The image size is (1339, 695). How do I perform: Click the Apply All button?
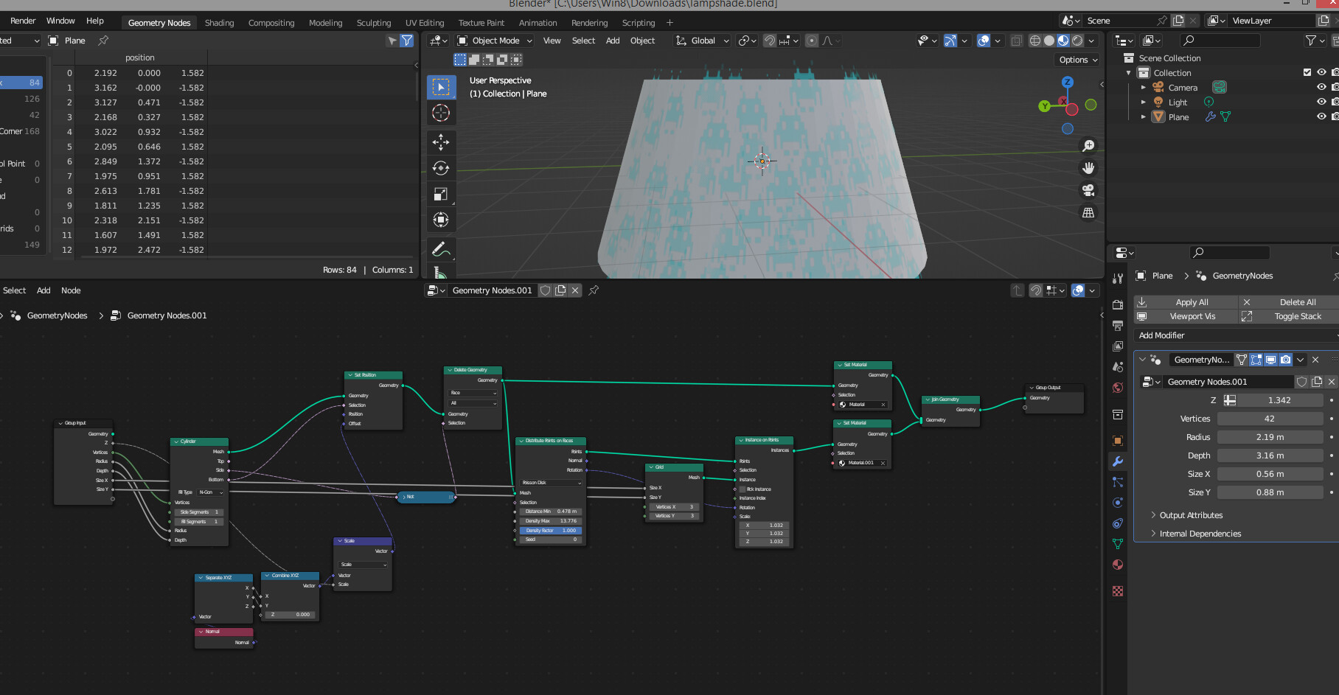pyautogui.click(x=1186, y=302)
